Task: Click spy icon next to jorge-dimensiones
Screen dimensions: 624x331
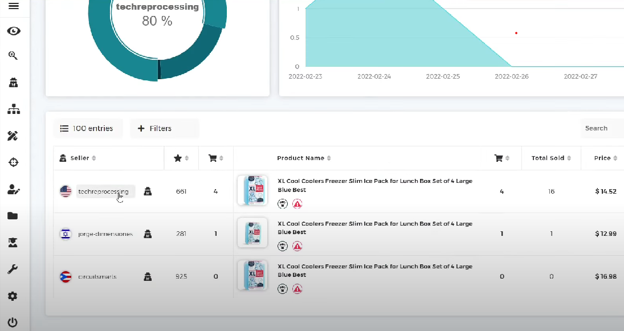Action: coord(148,234)
